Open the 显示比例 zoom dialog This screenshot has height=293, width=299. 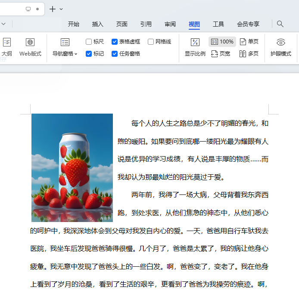click(195, 47)
